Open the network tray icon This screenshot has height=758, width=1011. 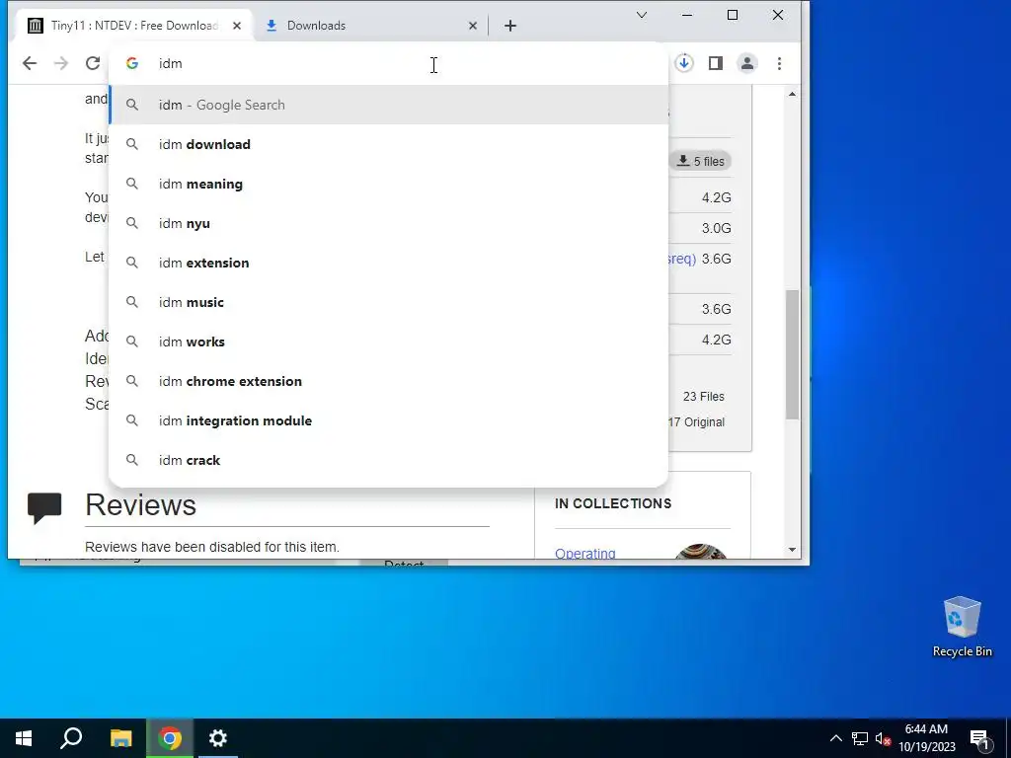(x=860, y=738)
